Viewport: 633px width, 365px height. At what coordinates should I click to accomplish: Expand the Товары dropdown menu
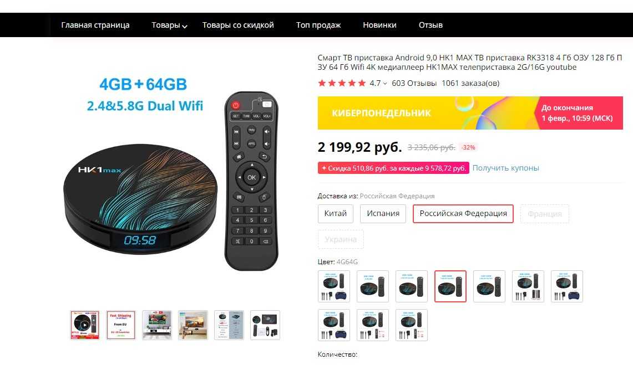pos(169,25)
